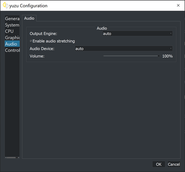Open the General settings category
Viewport: 185px width, 172px height.
pyautogui.click(x=12, y=18)
